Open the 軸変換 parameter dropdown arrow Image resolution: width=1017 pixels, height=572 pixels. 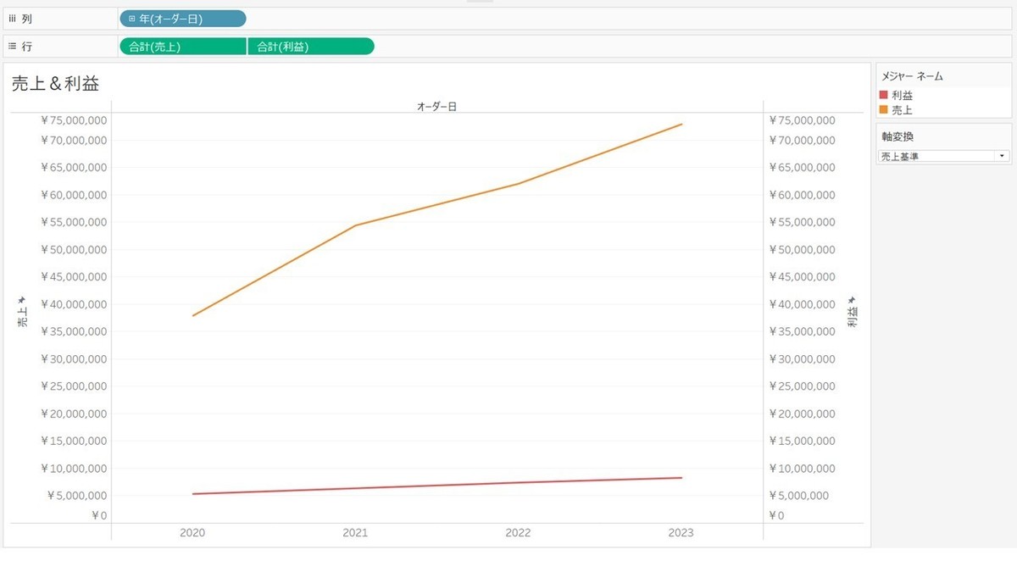pyautogui.click(x=1002, y=157)
